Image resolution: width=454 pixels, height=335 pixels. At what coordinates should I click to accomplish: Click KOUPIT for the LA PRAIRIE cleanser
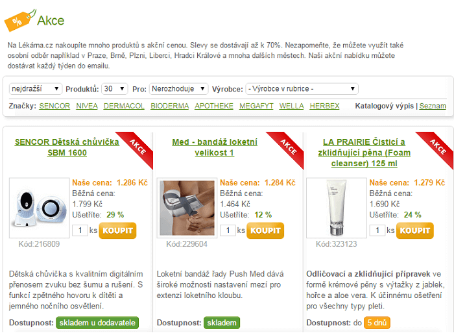[415, 230]
